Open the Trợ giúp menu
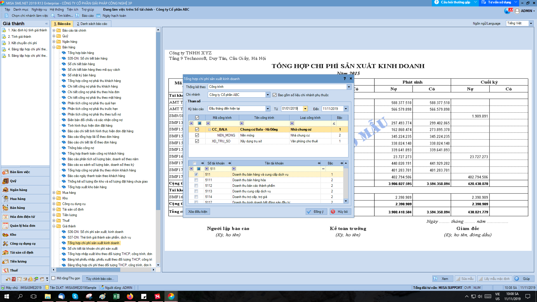This screenshot has height=302, width=537. click(88, 10)
